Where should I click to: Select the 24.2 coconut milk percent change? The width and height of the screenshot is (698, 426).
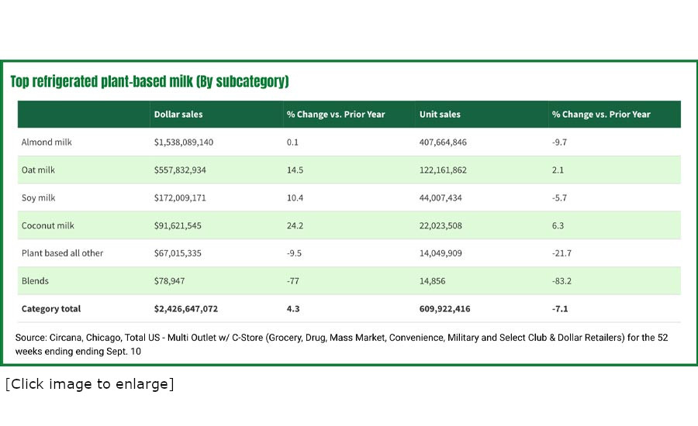[295, 225]
